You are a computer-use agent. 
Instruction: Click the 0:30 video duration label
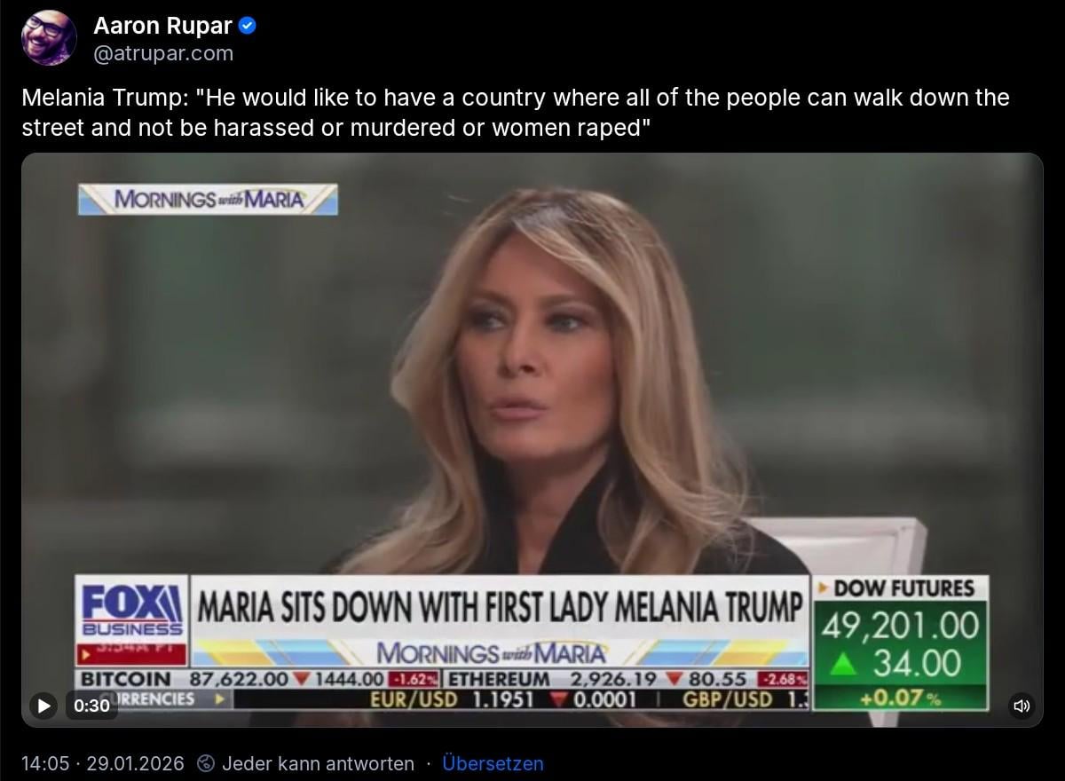(91, 706)
